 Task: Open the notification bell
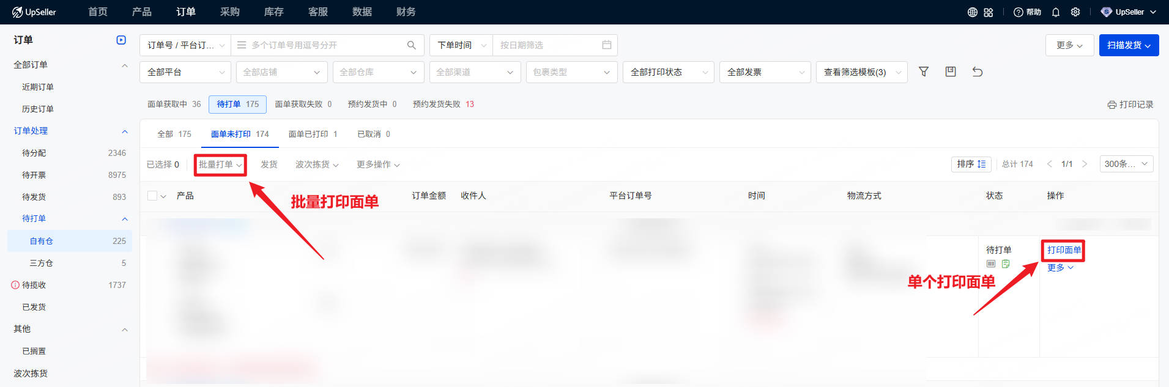pyautogui.click(x=1056, y=12)
